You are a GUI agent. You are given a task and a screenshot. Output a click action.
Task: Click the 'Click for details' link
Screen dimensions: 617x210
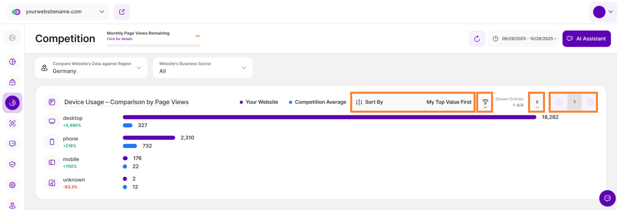coord(119,39)
